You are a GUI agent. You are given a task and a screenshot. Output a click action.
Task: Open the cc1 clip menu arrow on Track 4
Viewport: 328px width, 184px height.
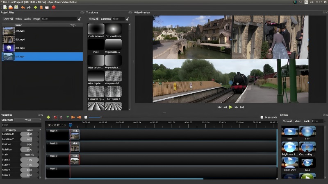click(x=72, y=131)
